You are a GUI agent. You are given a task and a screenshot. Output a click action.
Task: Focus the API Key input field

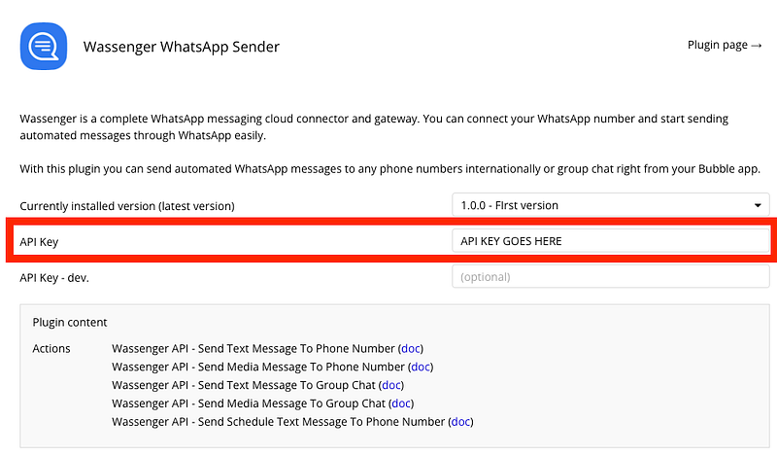tap(610, 241)
